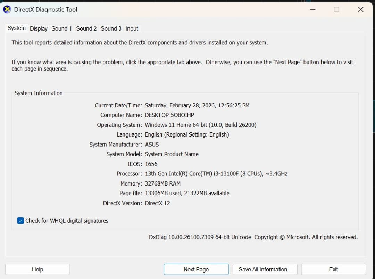Click the BIOS value 1656

tap(151, 164)
